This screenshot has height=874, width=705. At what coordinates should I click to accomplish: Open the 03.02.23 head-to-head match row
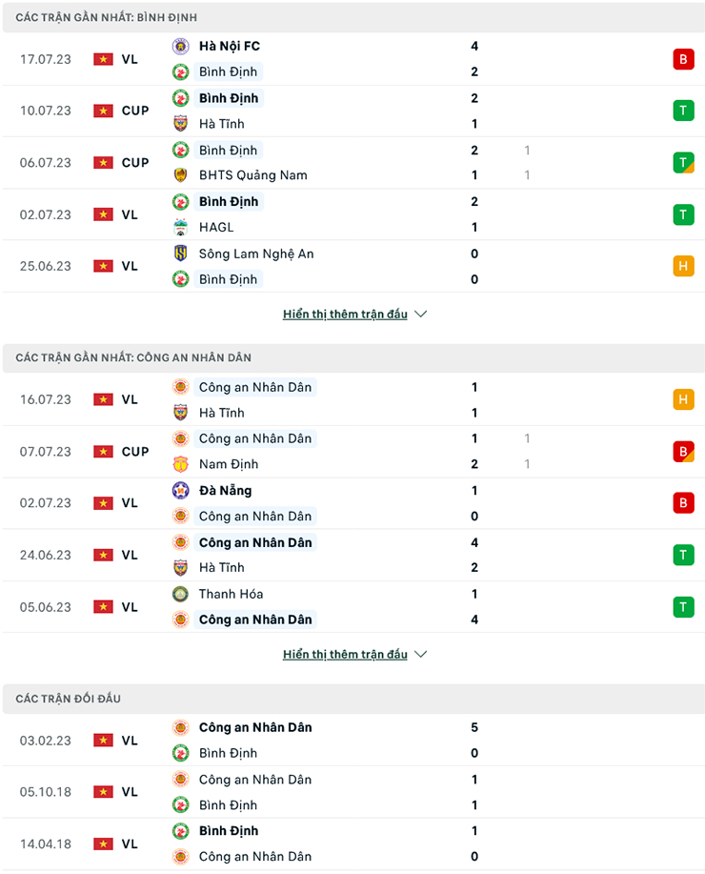353,741
